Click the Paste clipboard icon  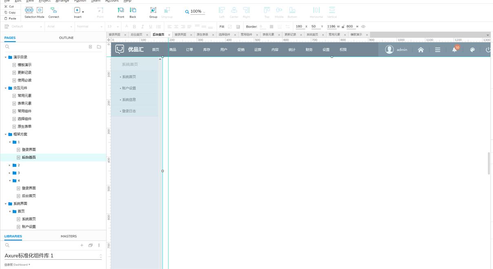pyautogui.click(x=6, y=18)
